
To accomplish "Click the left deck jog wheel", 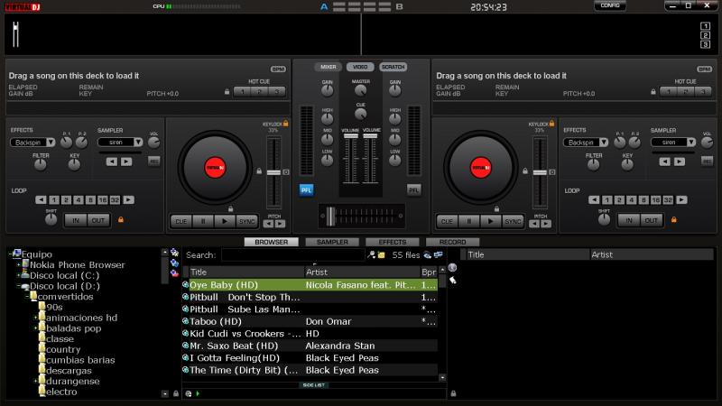I will [215, 168].
